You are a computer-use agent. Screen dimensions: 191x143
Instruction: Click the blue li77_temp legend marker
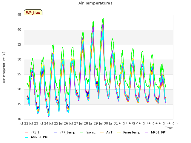point(55,133)
